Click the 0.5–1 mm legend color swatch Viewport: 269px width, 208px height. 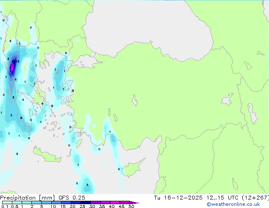(x=17, y=202)
